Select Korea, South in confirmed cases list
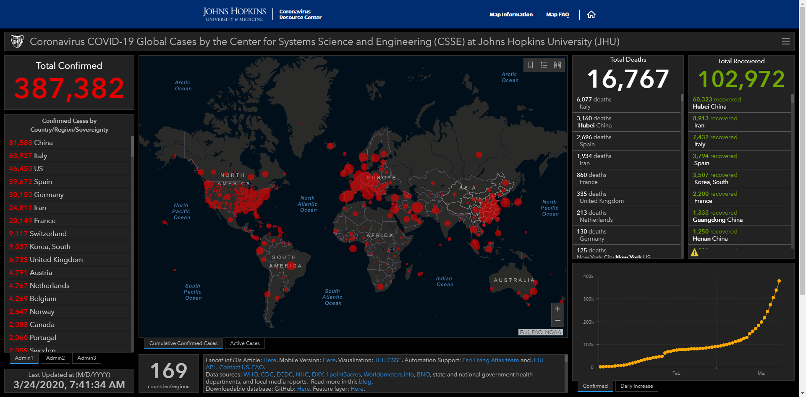 (x=68, y=247)
